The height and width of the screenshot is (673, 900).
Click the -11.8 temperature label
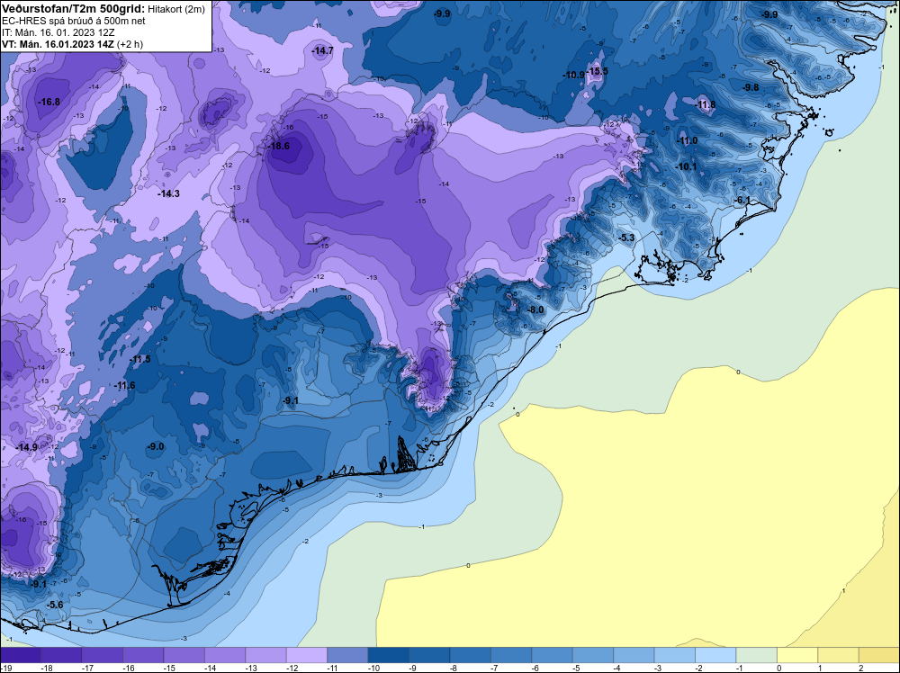[x=705, y=104]
